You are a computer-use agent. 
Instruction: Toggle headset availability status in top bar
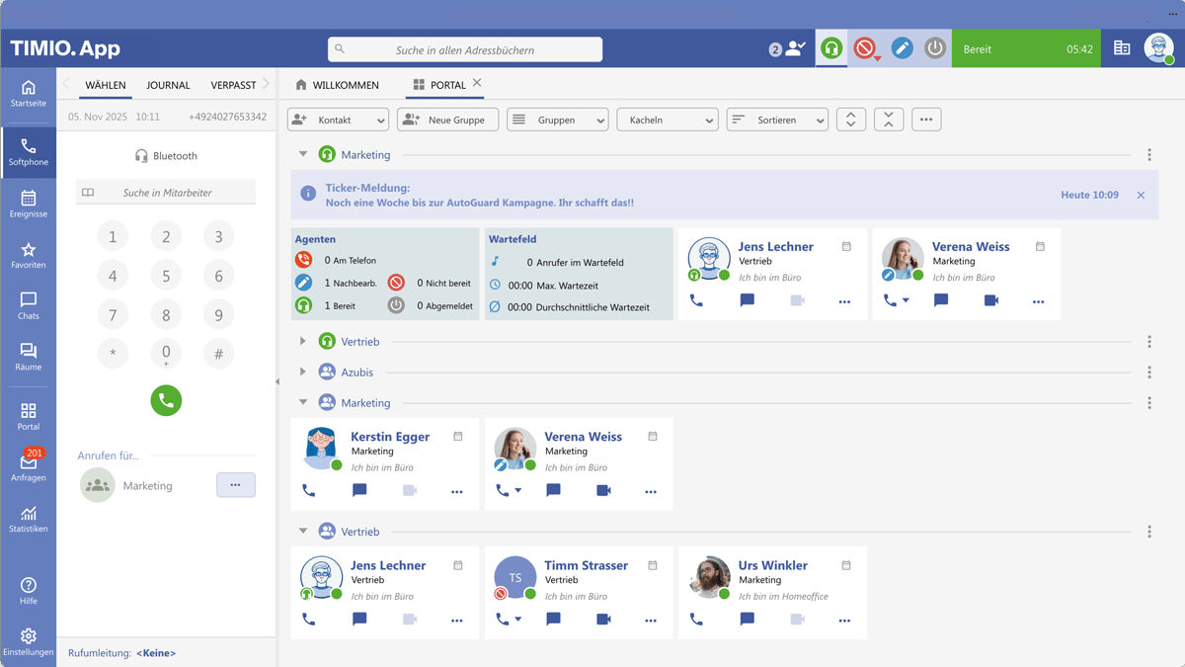pyautogui.click(x=831, y=47)
